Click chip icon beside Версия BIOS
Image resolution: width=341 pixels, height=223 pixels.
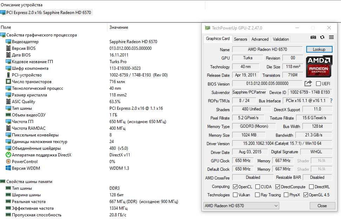point(8,48)
